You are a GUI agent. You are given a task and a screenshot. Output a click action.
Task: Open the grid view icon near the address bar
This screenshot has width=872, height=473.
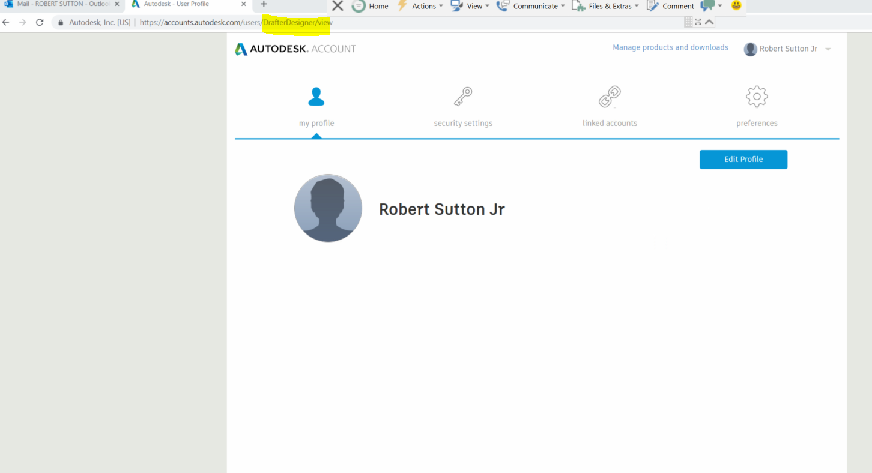688,21
